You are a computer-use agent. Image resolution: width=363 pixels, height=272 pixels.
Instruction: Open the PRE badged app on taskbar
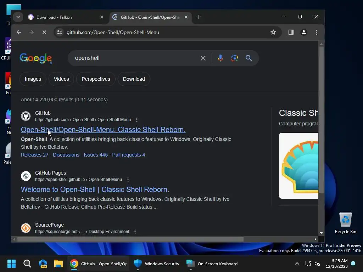[43, 263]
